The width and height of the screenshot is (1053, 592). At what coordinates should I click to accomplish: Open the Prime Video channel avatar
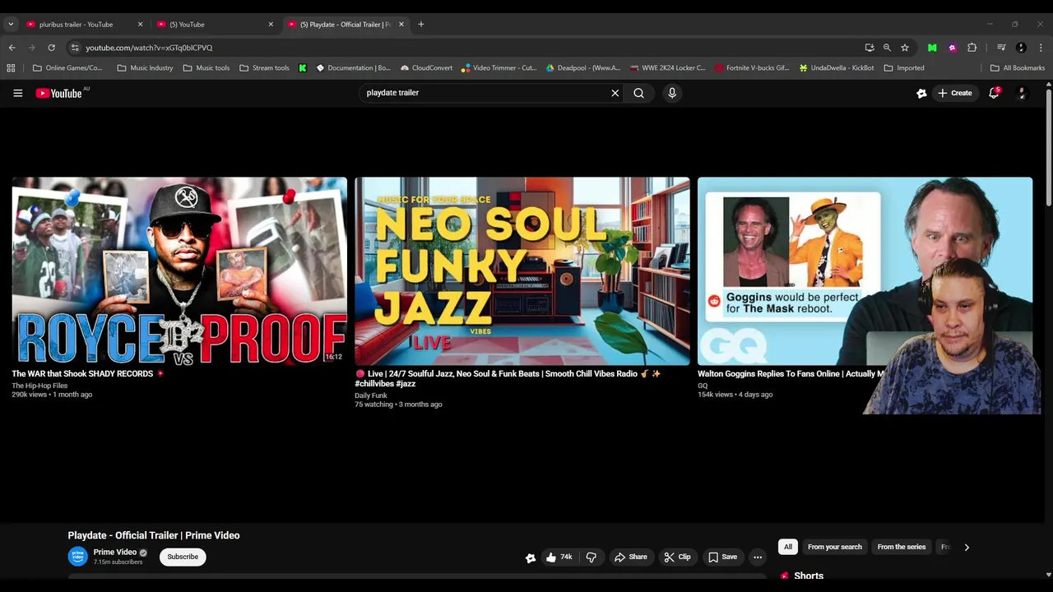pos(77,557)
